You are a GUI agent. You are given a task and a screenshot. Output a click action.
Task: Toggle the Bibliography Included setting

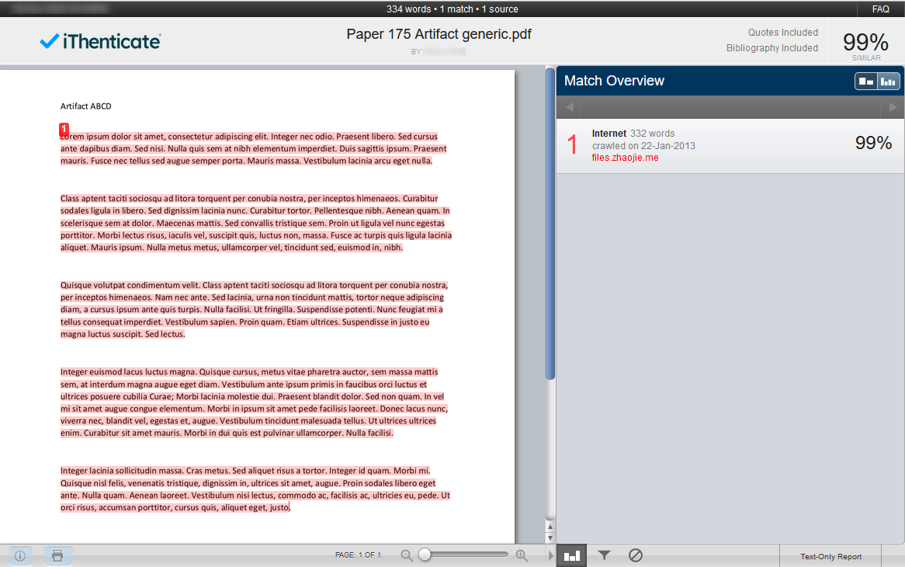pyautogui.click(x=772, y=48)
